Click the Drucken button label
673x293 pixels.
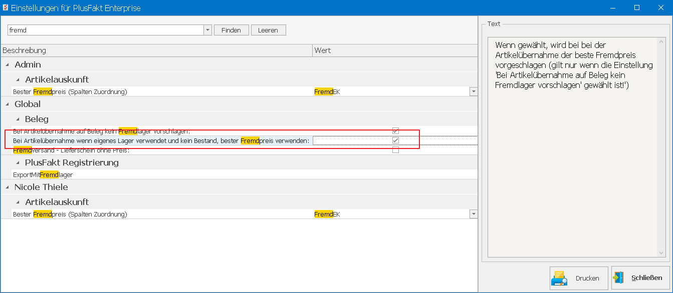(x=587, y=278)
